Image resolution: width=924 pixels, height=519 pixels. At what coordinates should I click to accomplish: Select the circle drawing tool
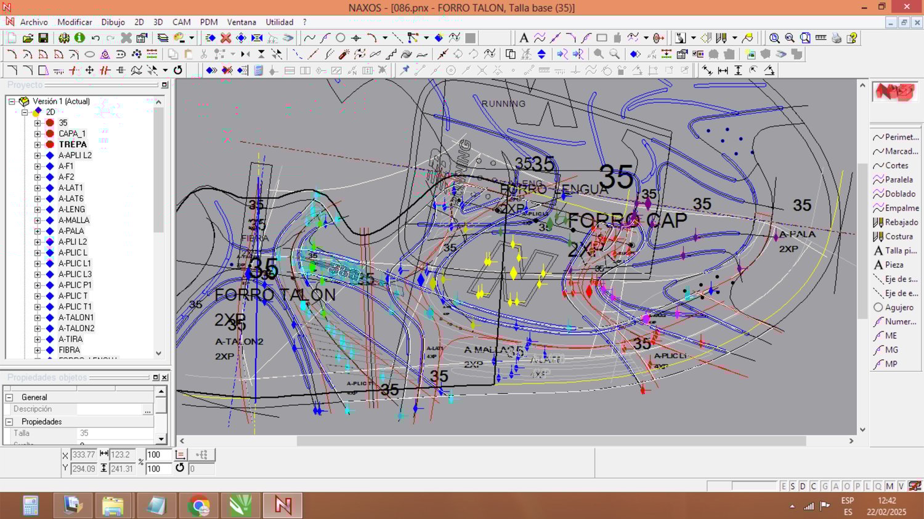pyautogui.click(x=340, y=38)
